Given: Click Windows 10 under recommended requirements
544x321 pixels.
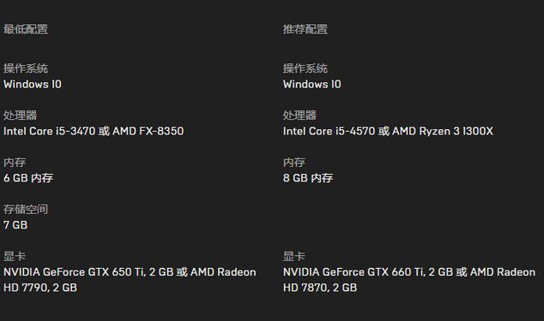Looking at the screenshot, I should point(311,84).
